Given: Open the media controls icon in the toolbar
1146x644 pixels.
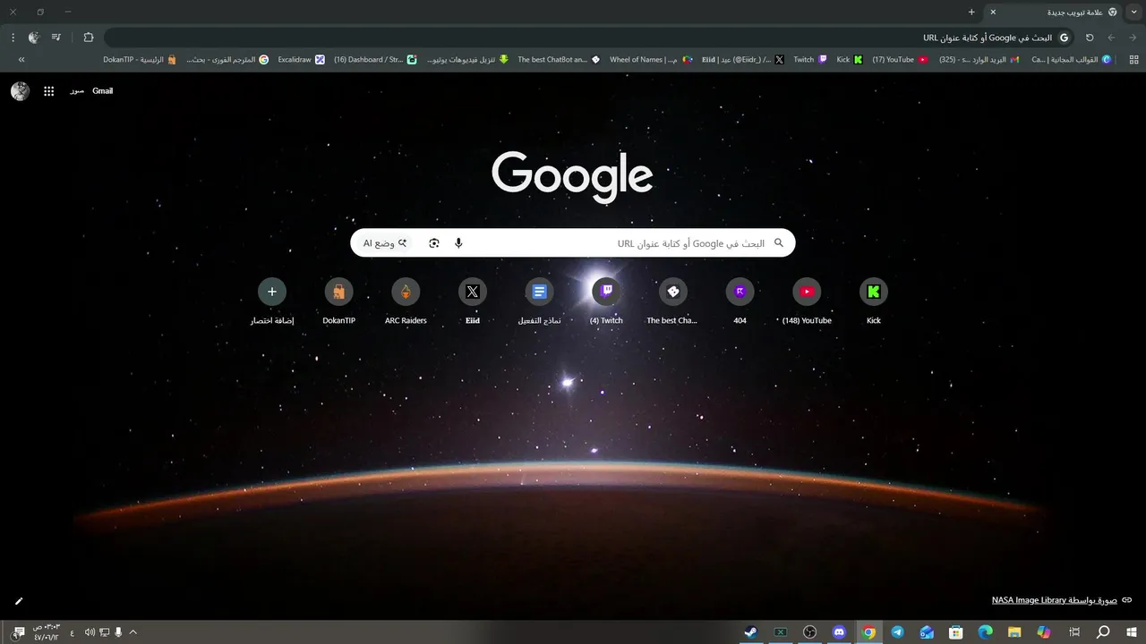Looking at the screenshot, I should 56,38.
